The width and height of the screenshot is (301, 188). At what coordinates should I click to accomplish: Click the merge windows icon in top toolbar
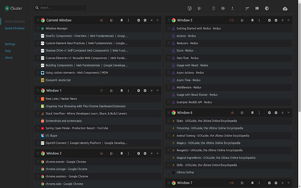tap(233, 8)
